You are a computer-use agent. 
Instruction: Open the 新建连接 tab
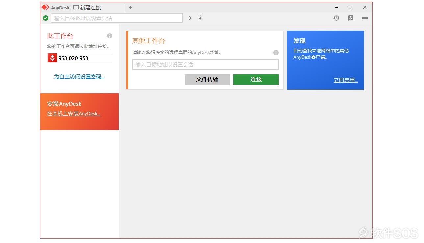[x=98, y=8]
